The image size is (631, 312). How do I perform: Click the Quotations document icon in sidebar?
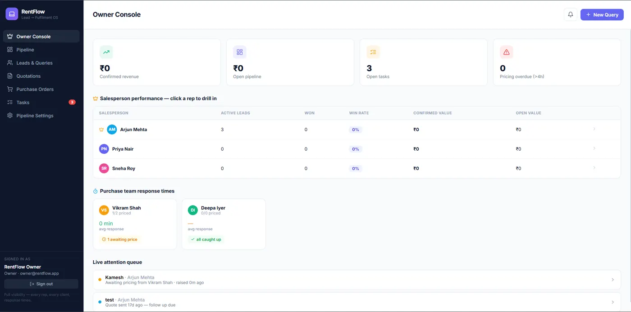(10, 76)
